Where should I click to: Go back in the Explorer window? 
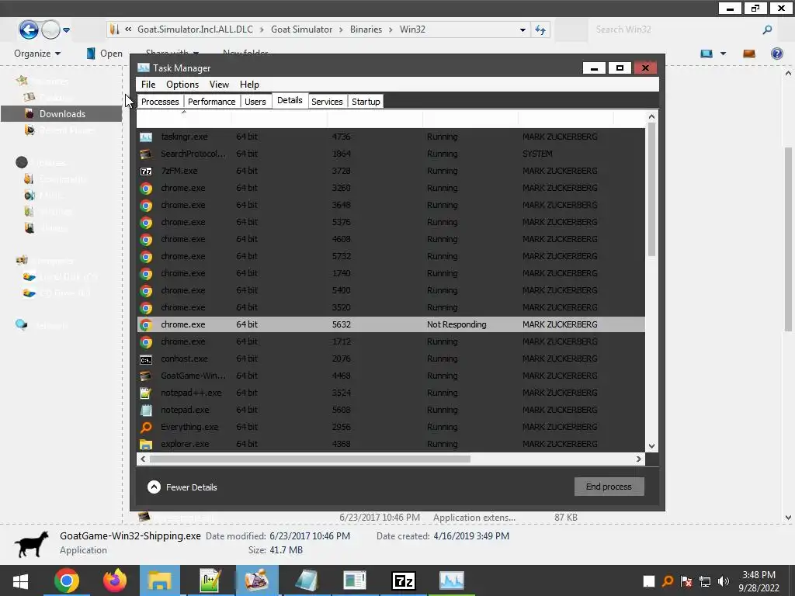point(29,29)
